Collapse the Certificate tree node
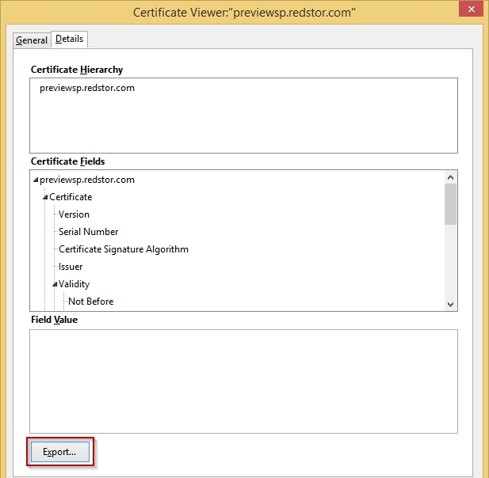The width and height of the screenshot is (489, 478). coord(45,197)
